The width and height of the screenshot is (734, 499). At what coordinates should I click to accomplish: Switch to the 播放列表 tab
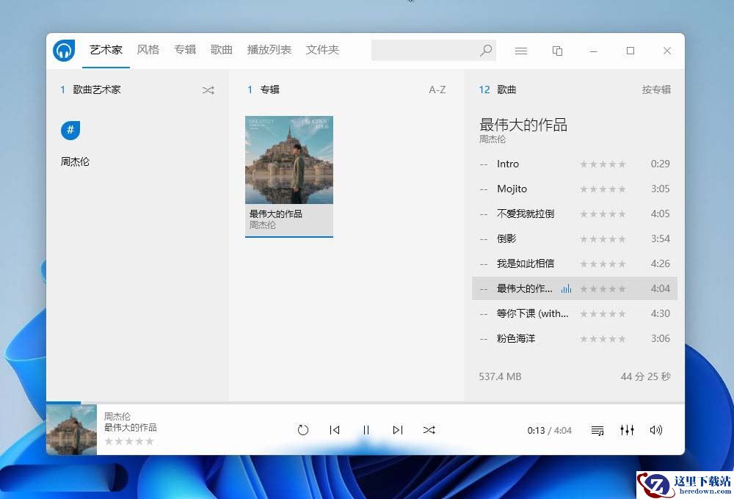coord(269,50)
